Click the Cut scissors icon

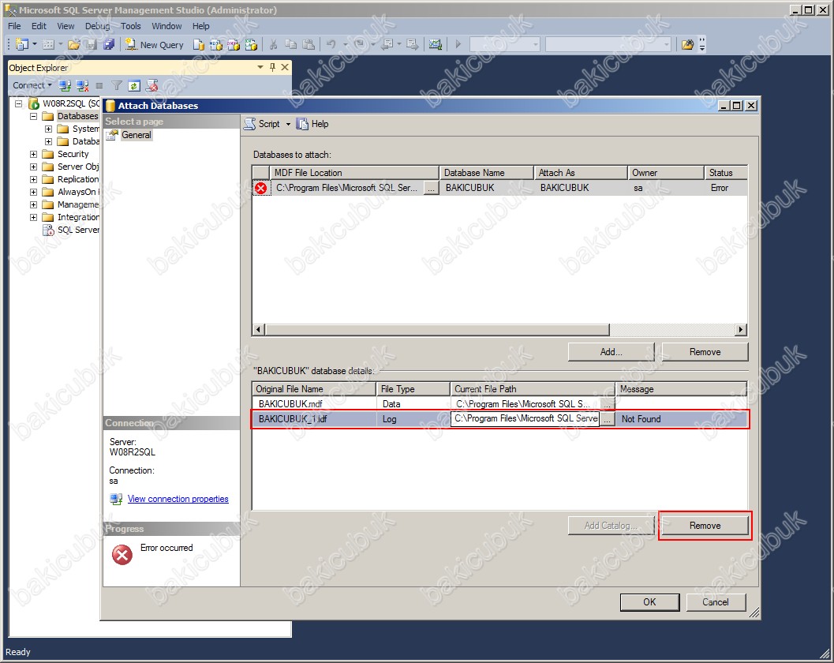click(273, 45)
